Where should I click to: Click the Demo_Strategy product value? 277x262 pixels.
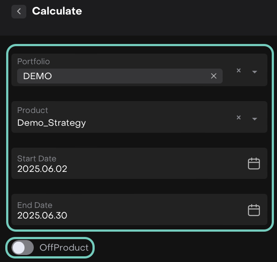(51, 123)
